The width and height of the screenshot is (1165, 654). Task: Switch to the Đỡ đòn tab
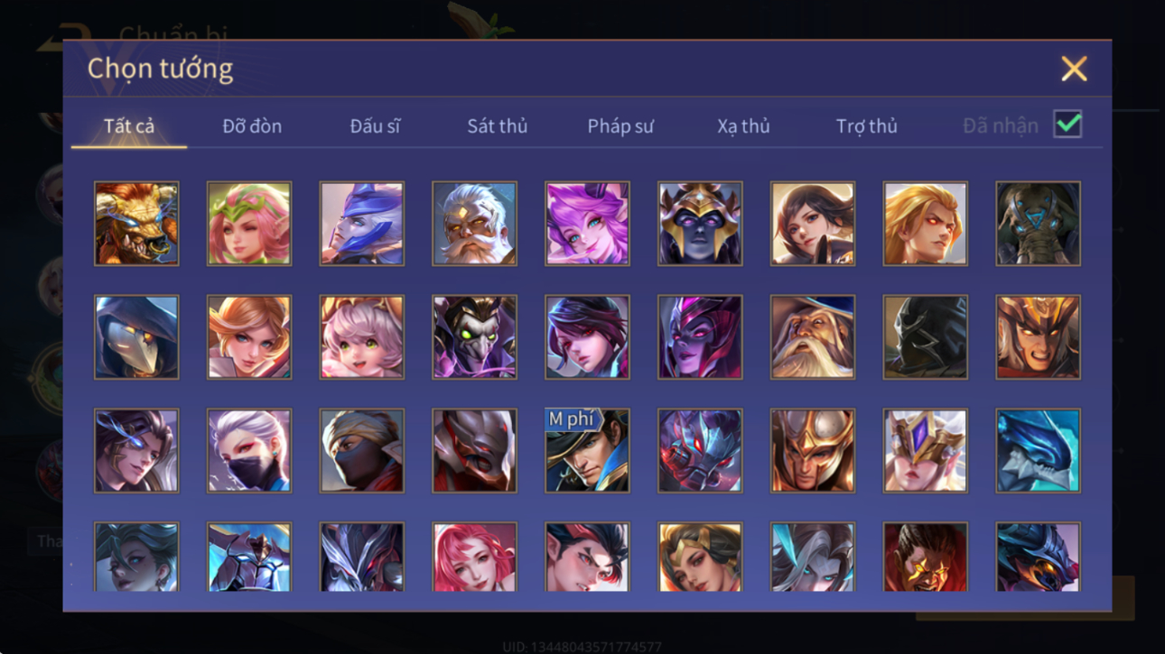pyautogui.click(x=252, y=126)
